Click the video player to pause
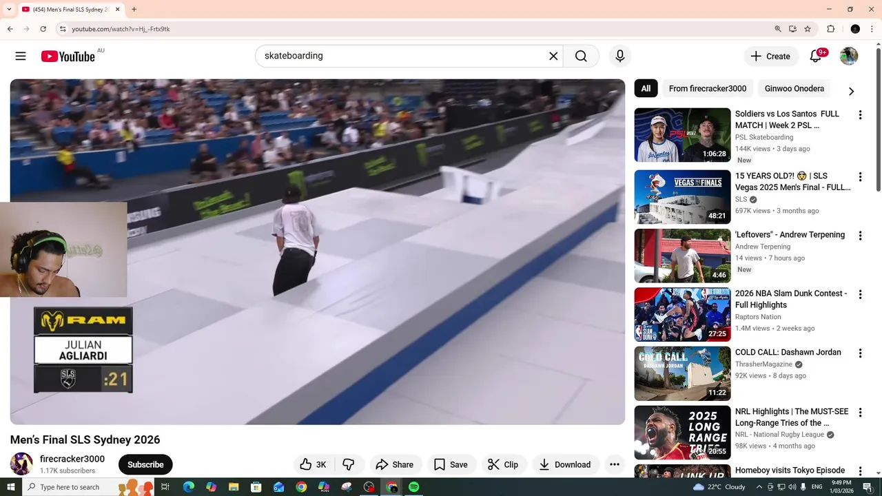 [x=317, y=251]
